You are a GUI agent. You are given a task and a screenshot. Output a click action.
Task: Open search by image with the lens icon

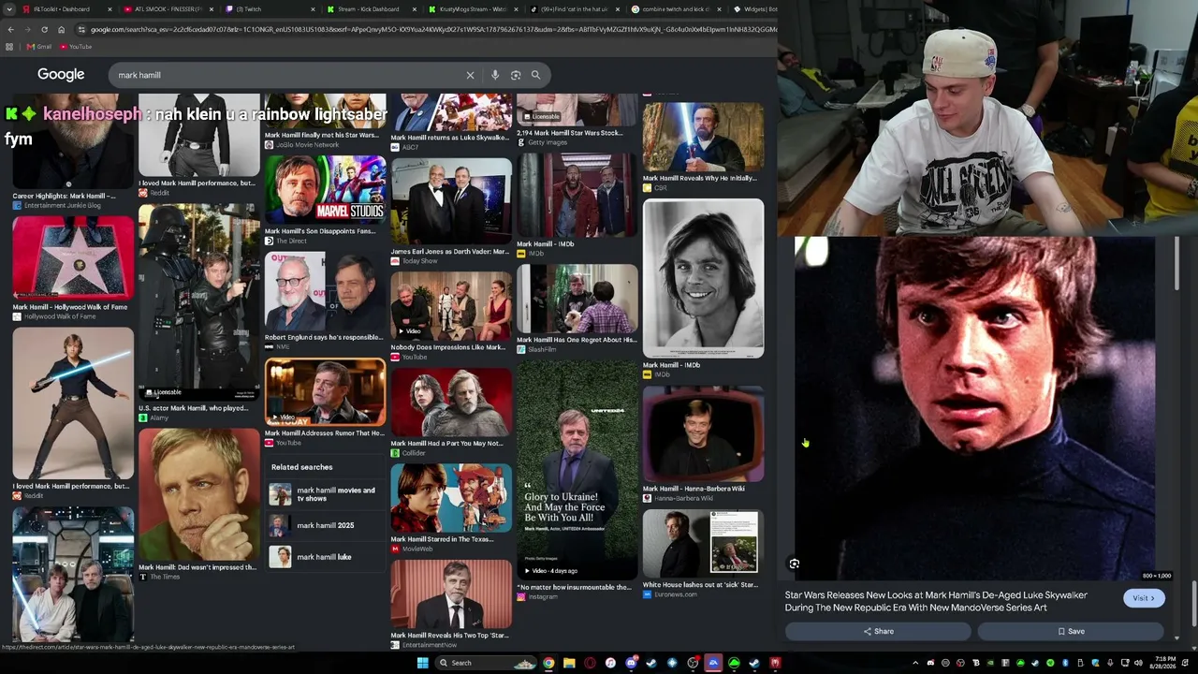coord(516,75)
